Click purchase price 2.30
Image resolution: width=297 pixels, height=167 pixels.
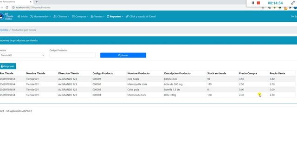(x=241, y=95)
